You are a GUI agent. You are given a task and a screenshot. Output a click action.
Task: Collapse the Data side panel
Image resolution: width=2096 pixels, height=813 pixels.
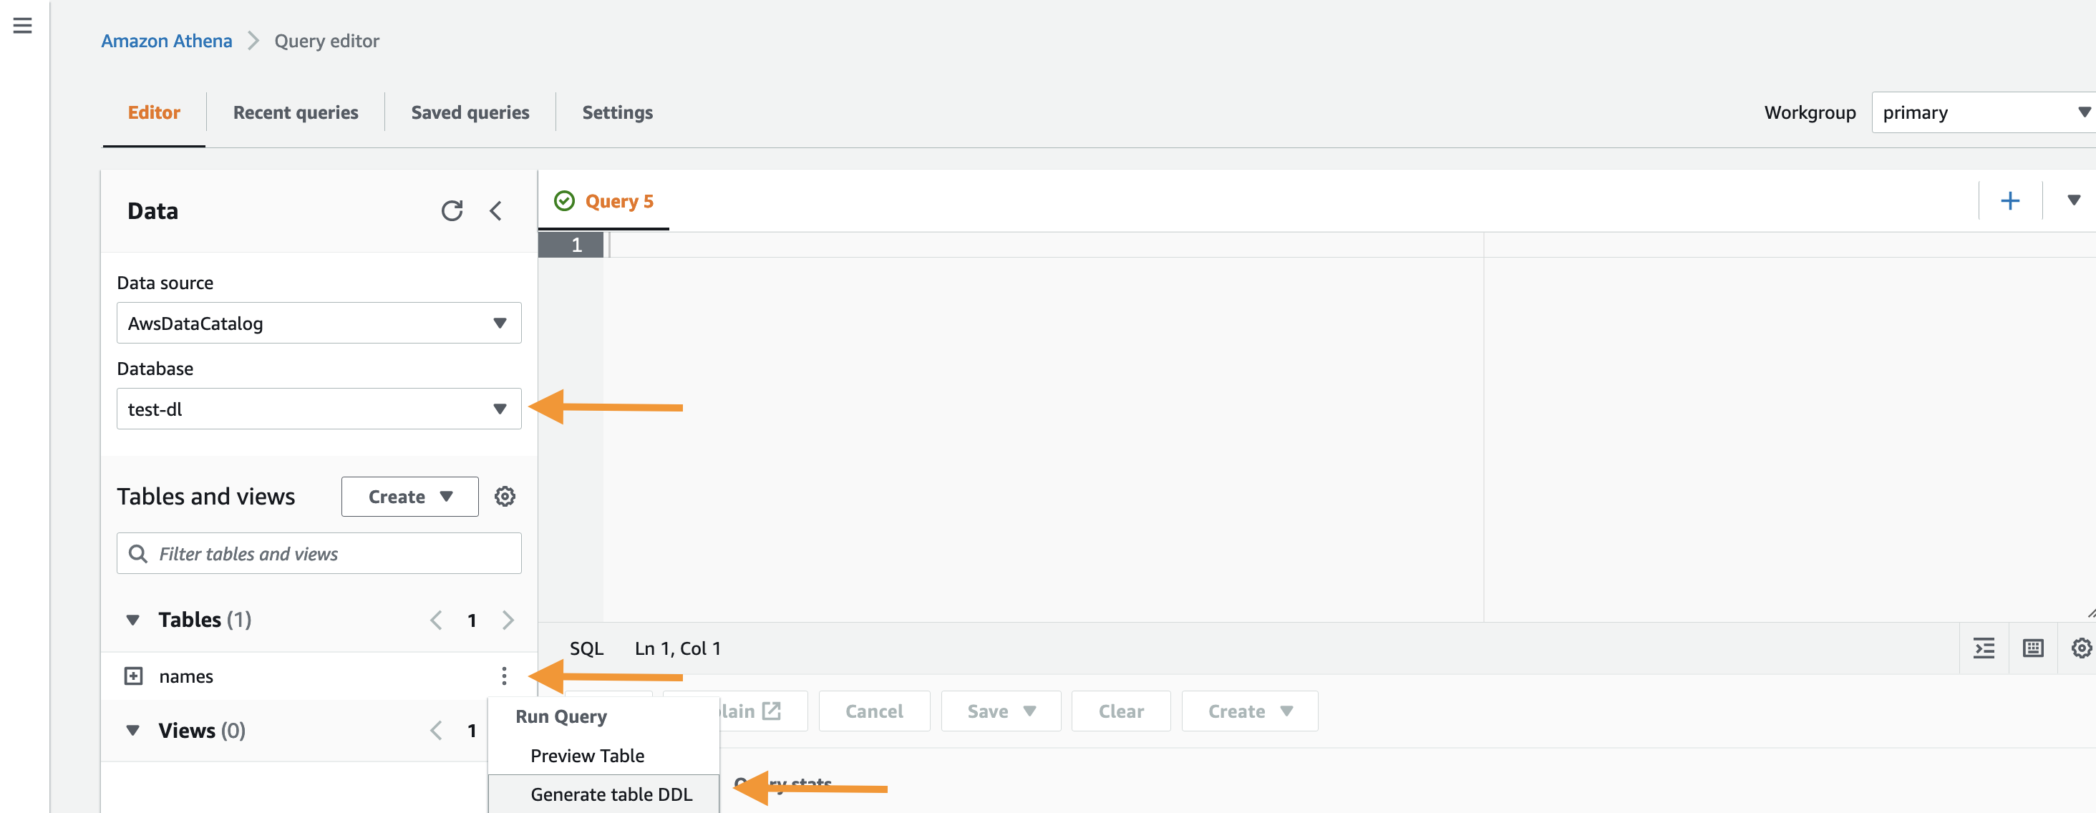coord(495,211)
